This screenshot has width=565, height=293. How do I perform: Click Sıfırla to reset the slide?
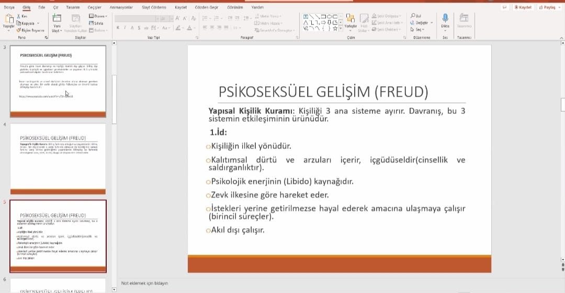point(96,23)
